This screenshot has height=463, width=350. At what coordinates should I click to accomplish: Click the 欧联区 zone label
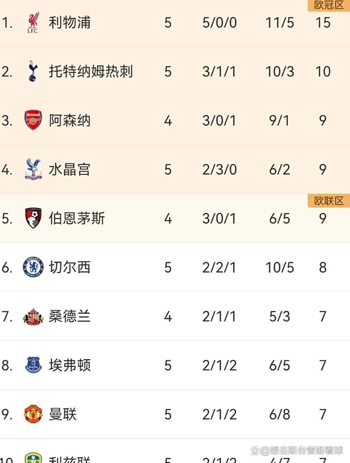click(328, 201)
